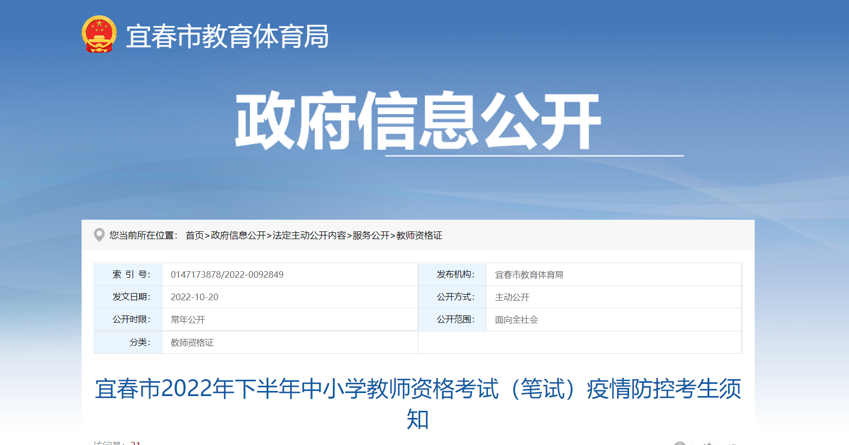Open 首页 breadcrumb link
Viewport: 849px width, 445px height.
point(195,235)
